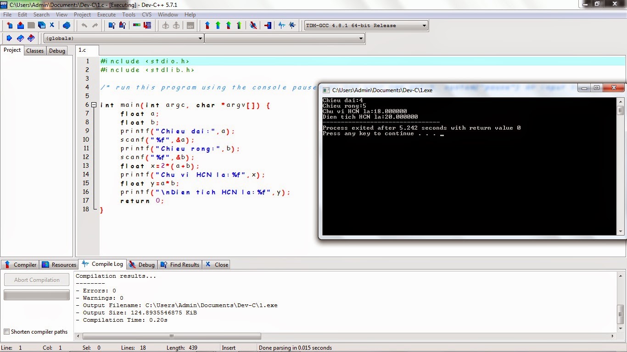Open the Execute menu
This screenshot has width=627, height=352.
point(106,15)
